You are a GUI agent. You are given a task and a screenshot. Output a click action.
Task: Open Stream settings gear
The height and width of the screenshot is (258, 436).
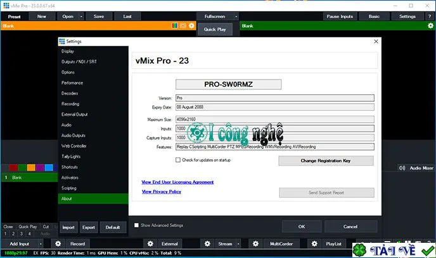(x=207, y=243)
